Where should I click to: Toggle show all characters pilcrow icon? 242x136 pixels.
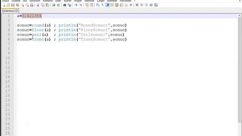[x=102, y=5]
